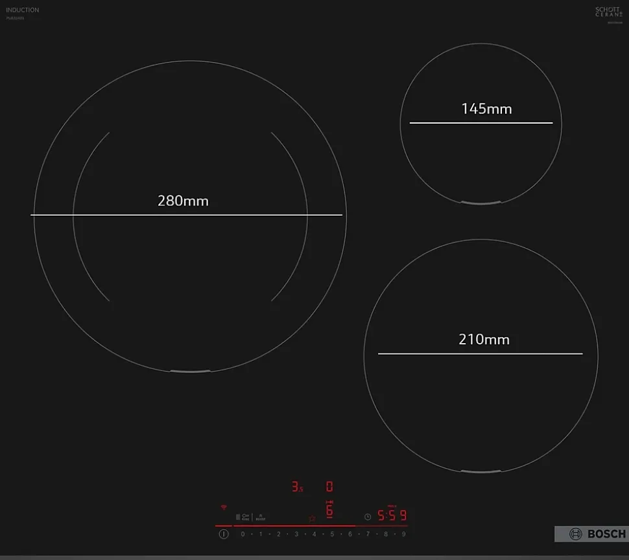Set power level to 5 on slider

[332, 534]
